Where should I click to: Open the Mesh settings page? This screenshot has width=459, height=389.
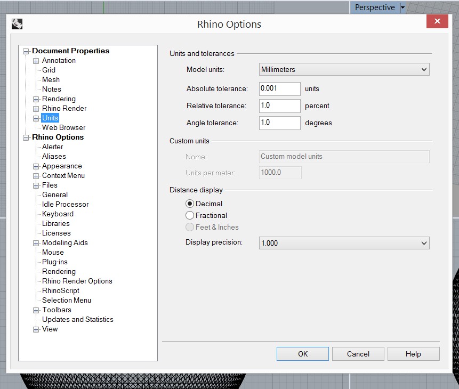(x=51, y=79)
